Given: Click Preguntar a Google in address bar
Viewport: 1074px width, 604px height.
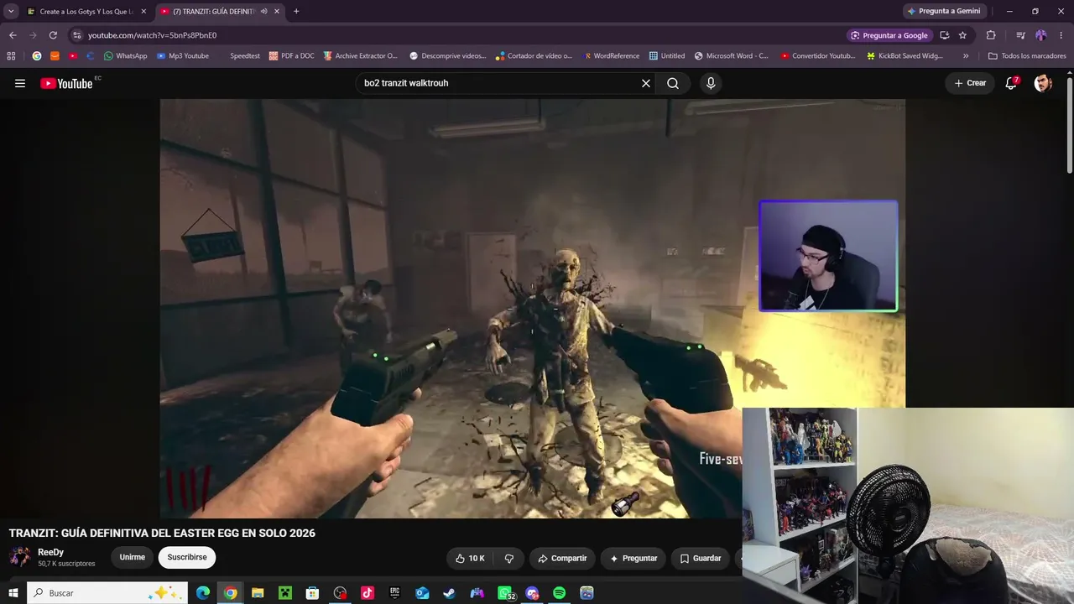Looking at the screenshot, I should (x=889, y=35).
